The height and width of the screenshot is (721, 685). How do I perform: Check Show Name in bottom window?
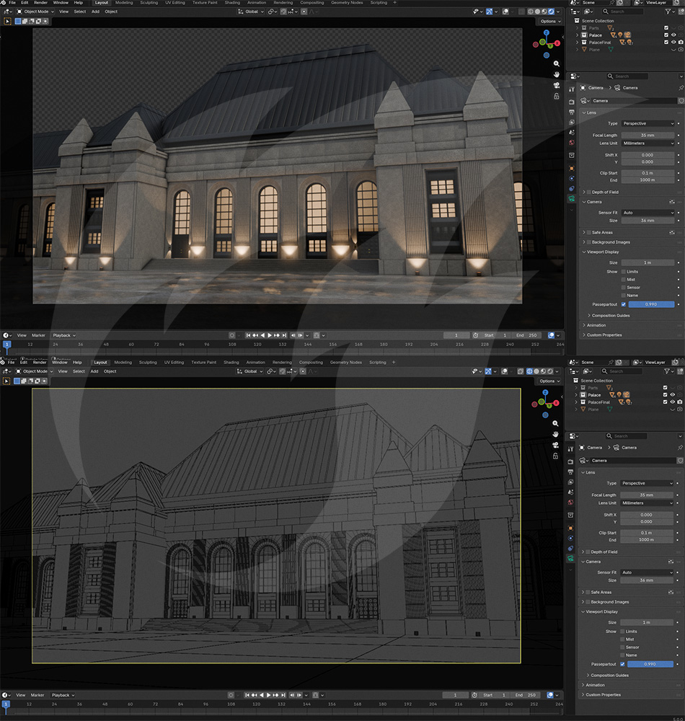tap(622, 655)
